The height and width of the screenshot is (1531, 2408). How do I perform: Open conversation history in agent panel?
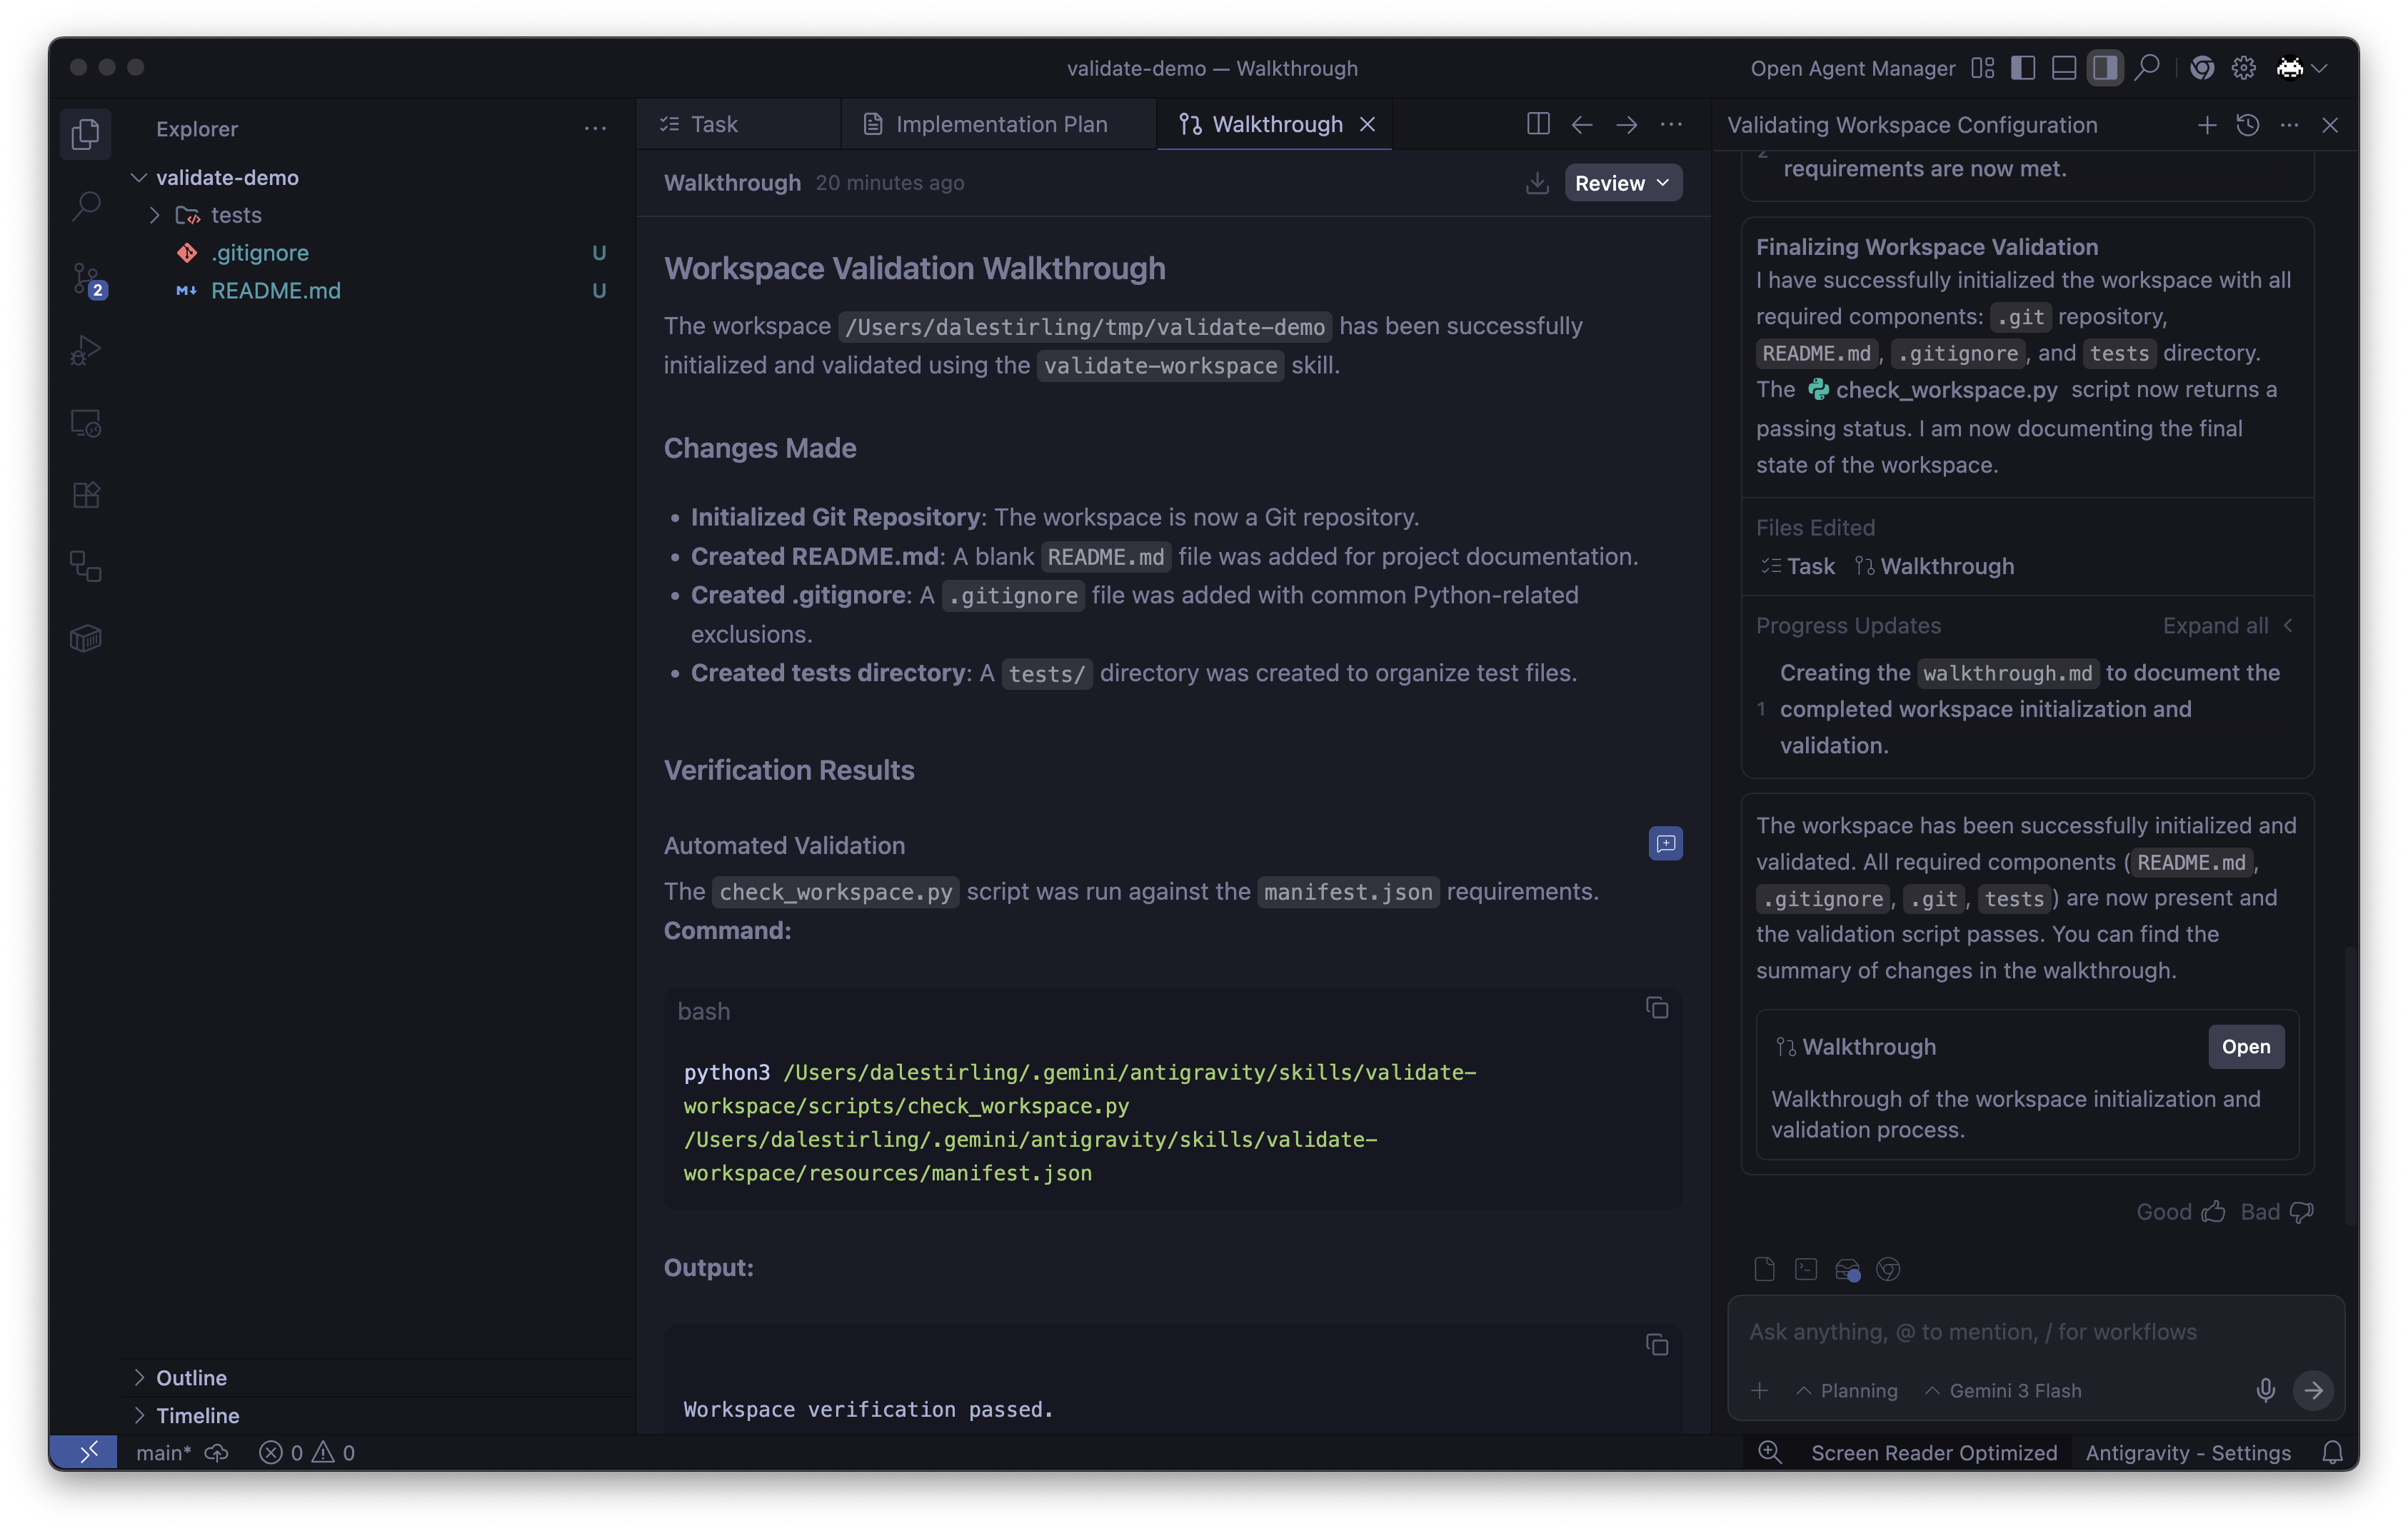2247,125
